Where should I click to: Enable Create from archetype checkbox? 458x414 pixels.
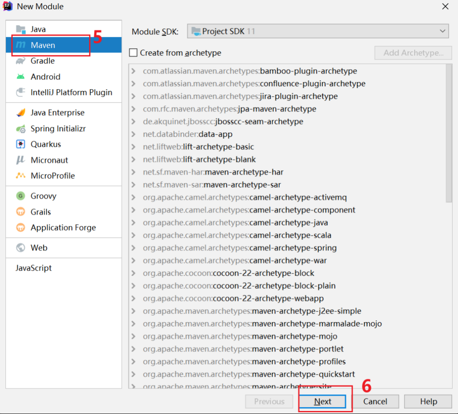click(x=133, y=53)
